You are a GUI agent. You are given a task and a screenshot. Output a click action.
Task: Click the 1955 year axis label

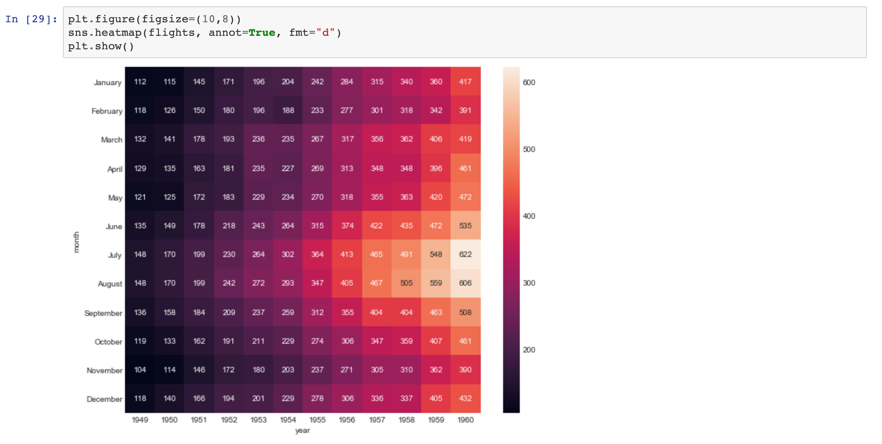pos(317,420)
